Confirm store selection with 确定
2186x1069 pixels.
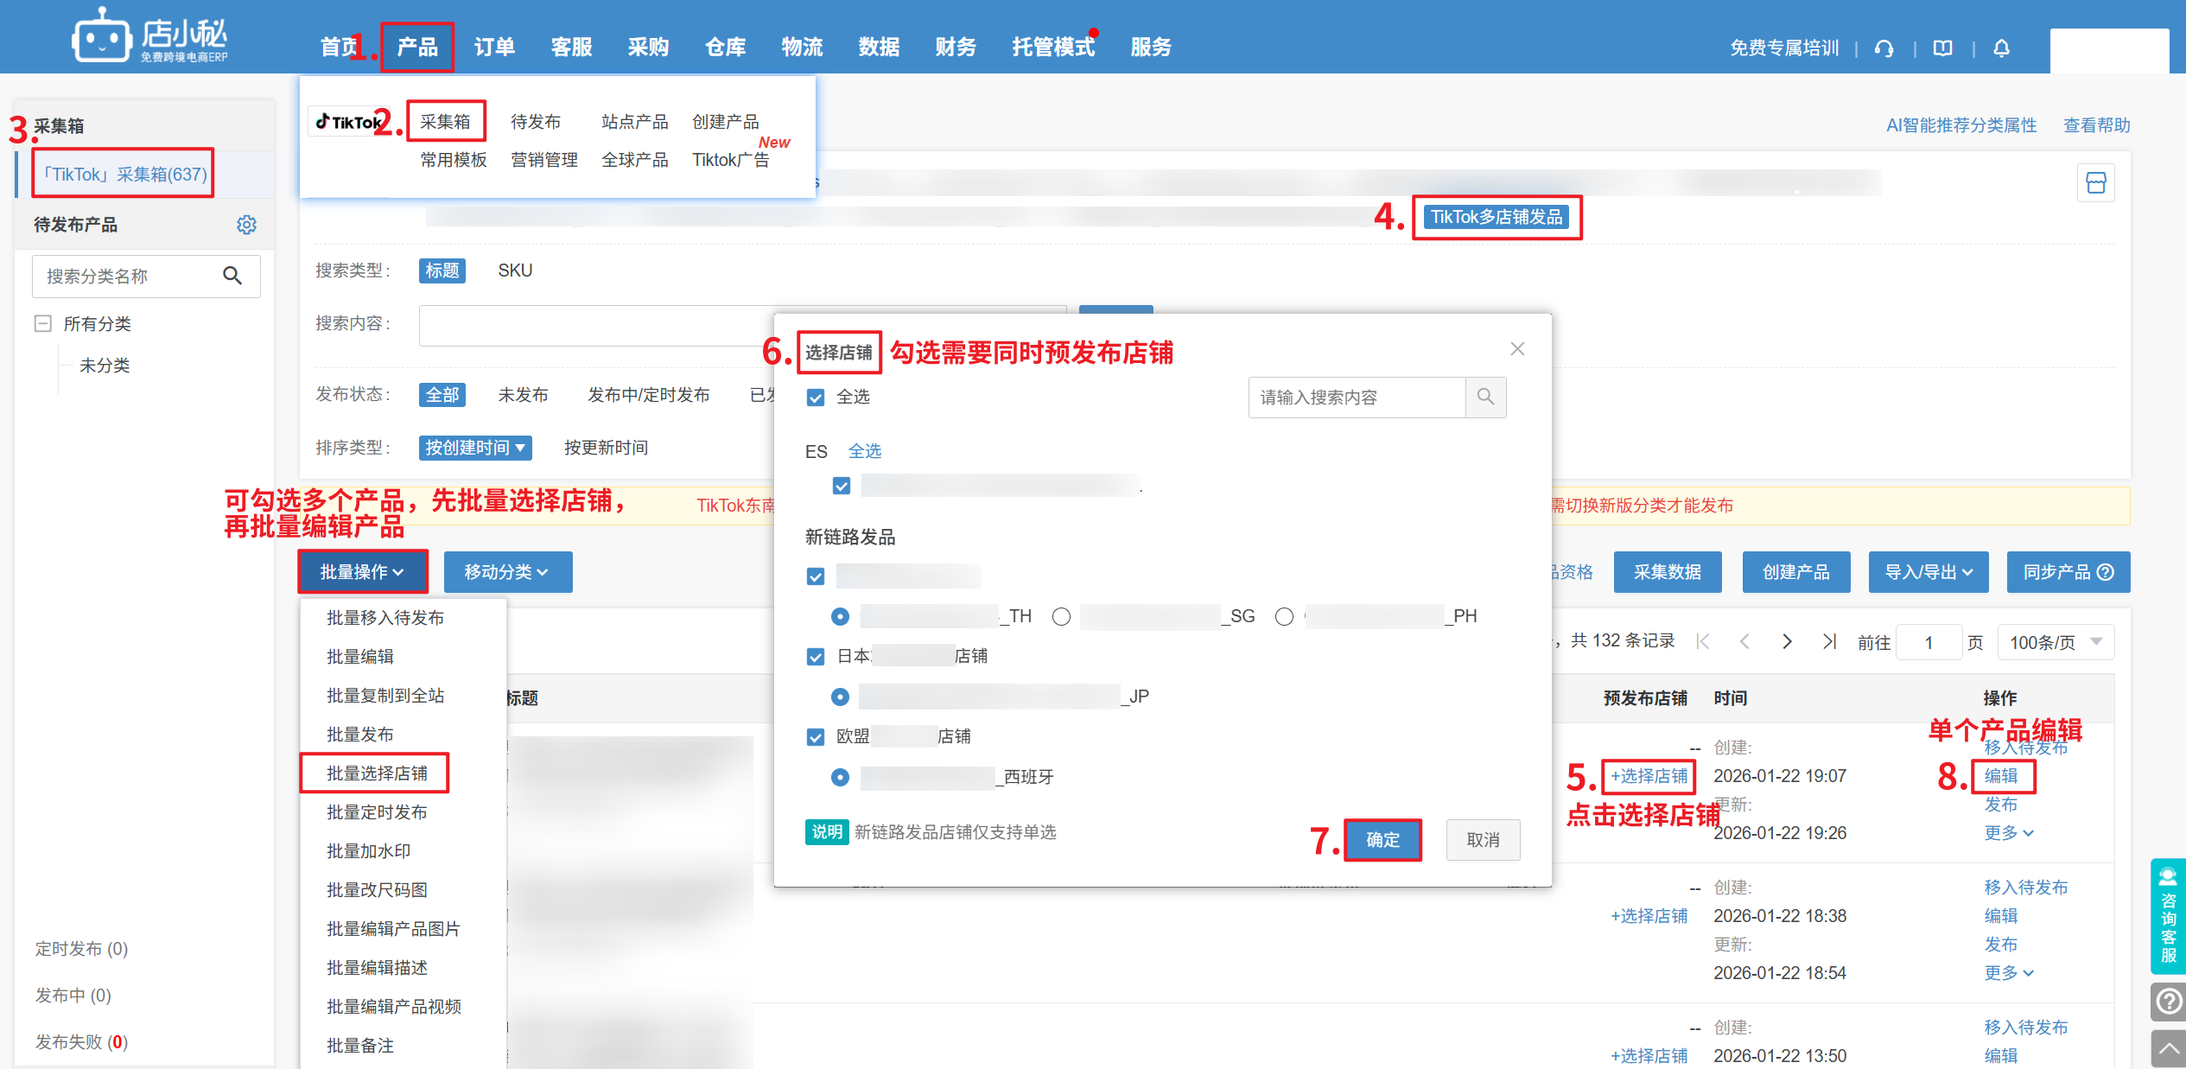pos(1382,840)
